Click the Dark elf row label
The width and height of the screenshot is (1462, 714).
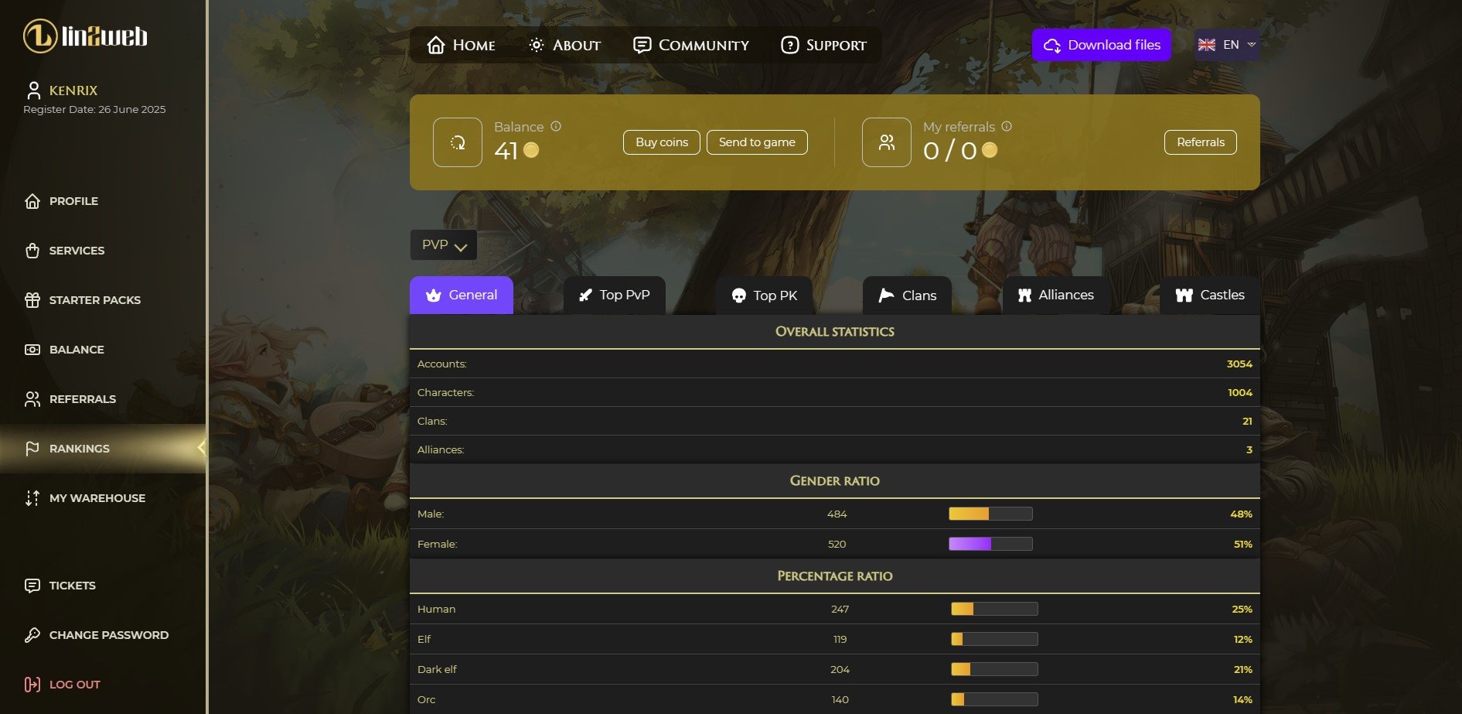click(x=437, y=669)
